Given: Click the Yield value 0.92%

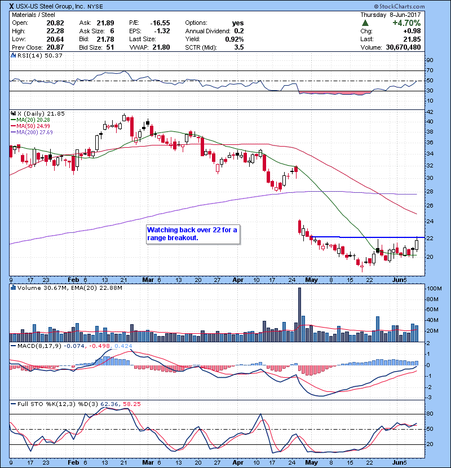Looking at the screenshot, I should pos(235,39).
